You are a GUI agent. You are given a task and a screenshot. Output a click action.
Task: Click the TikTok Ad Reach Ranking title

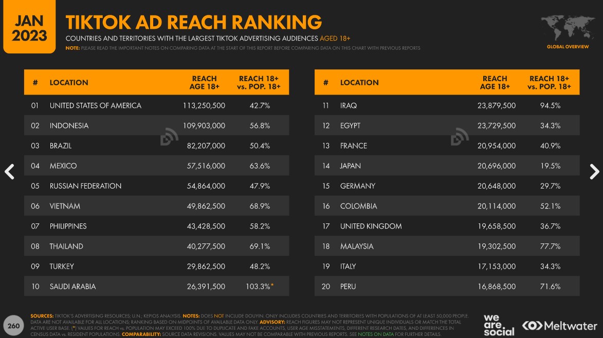[x=193, y=22]
